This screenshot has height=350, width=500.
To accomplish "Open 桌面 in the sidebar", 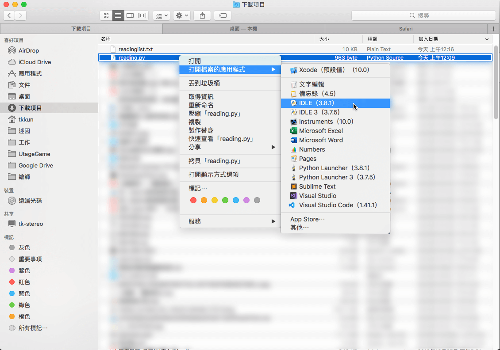I will point(24,96).
